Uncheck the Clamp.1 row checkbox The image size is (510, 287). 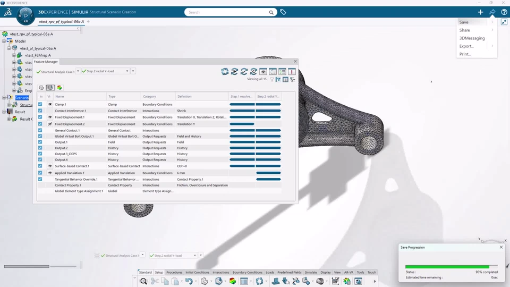tap(40, 105)
